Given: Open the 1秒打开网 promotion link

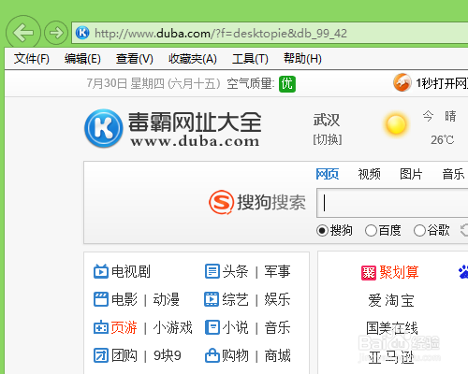Looking at the screenshot, I should [x=442, y=83].
